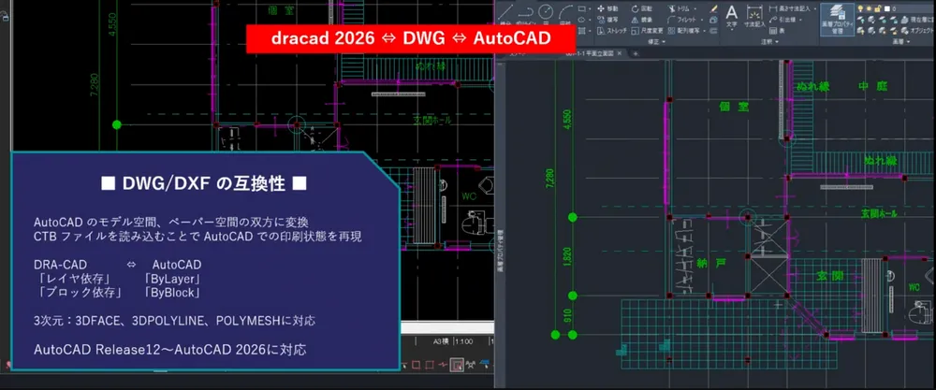Screen dimensions: 936x390
Task: Open 引出線 dropdown arrow
Action: 801,20
